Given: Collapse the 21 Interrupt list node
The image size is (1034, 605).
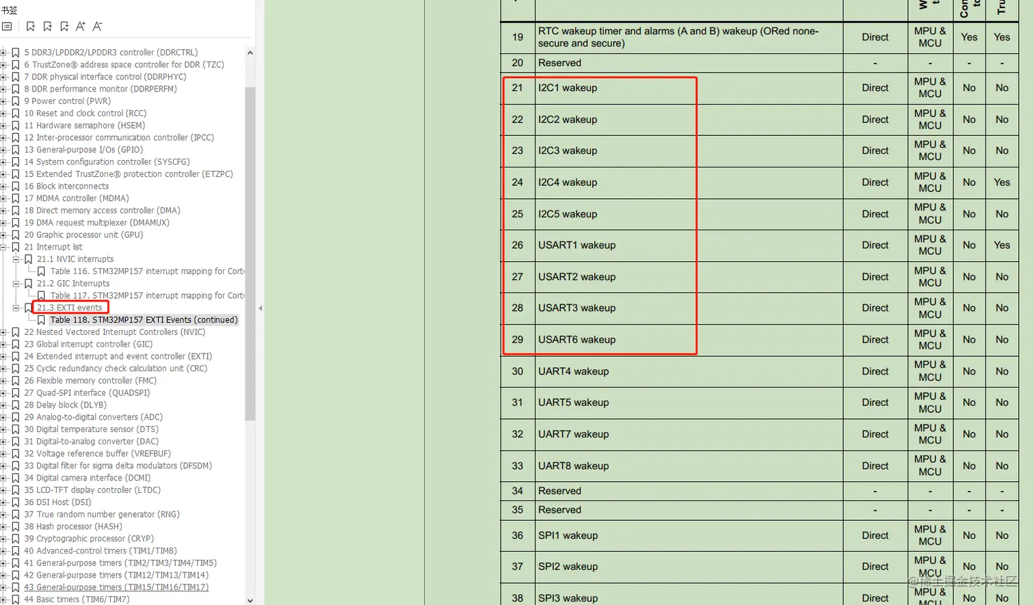Looking at the screenshot, I should [3, 247].
